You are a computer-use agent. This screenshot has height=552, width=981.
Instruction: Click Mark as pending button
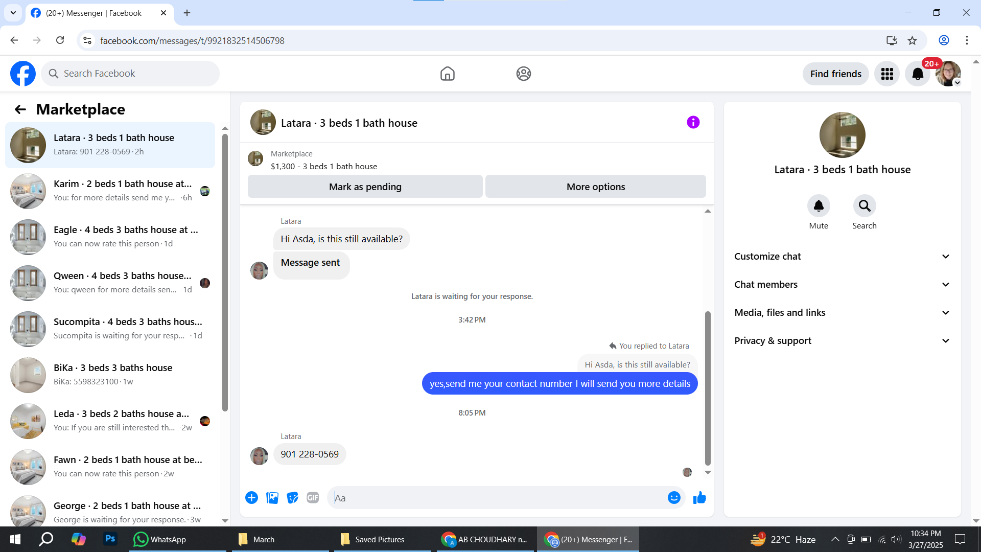pos(365,187)
